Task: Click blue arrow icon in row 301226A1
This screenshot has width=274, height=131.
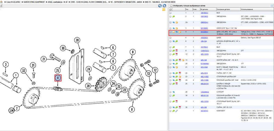Action: click(176, 32)
